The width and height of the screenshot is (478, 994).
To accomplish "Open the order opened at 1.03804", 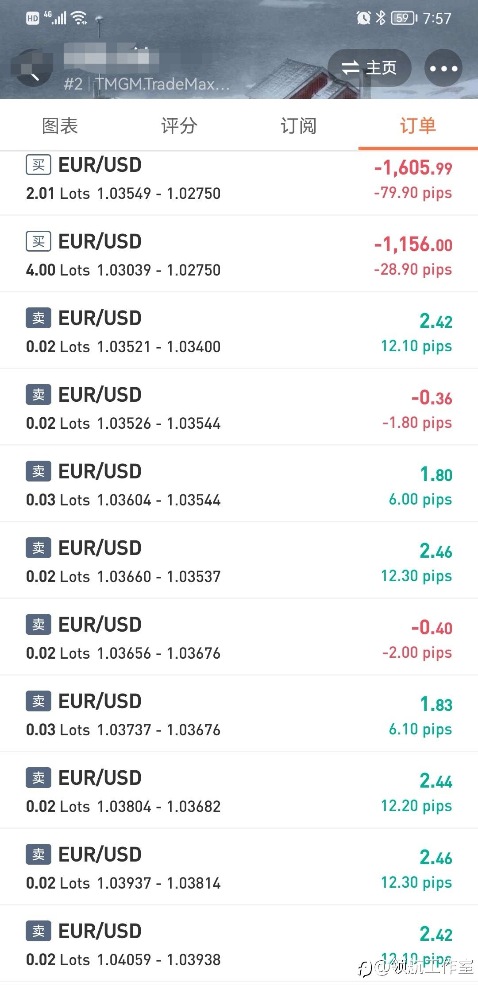I will (x=239, y=792).
